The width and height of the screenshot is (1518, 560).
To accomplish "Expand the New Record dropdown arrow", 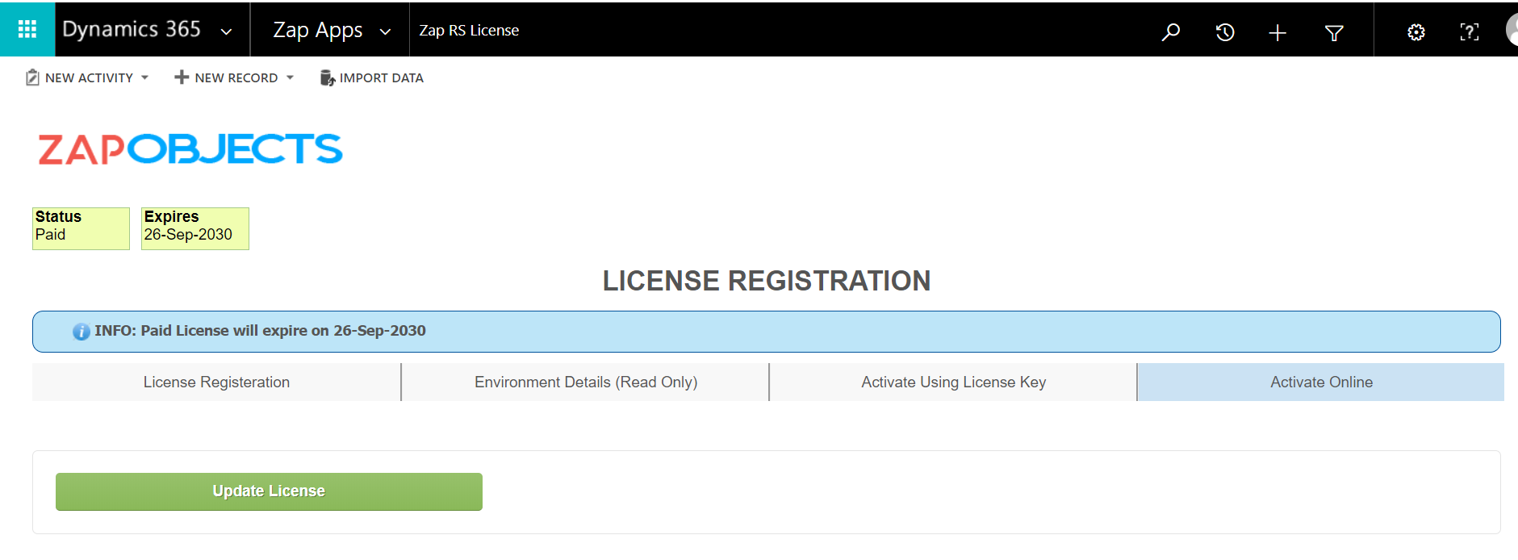I will click(x=290, y=77).
